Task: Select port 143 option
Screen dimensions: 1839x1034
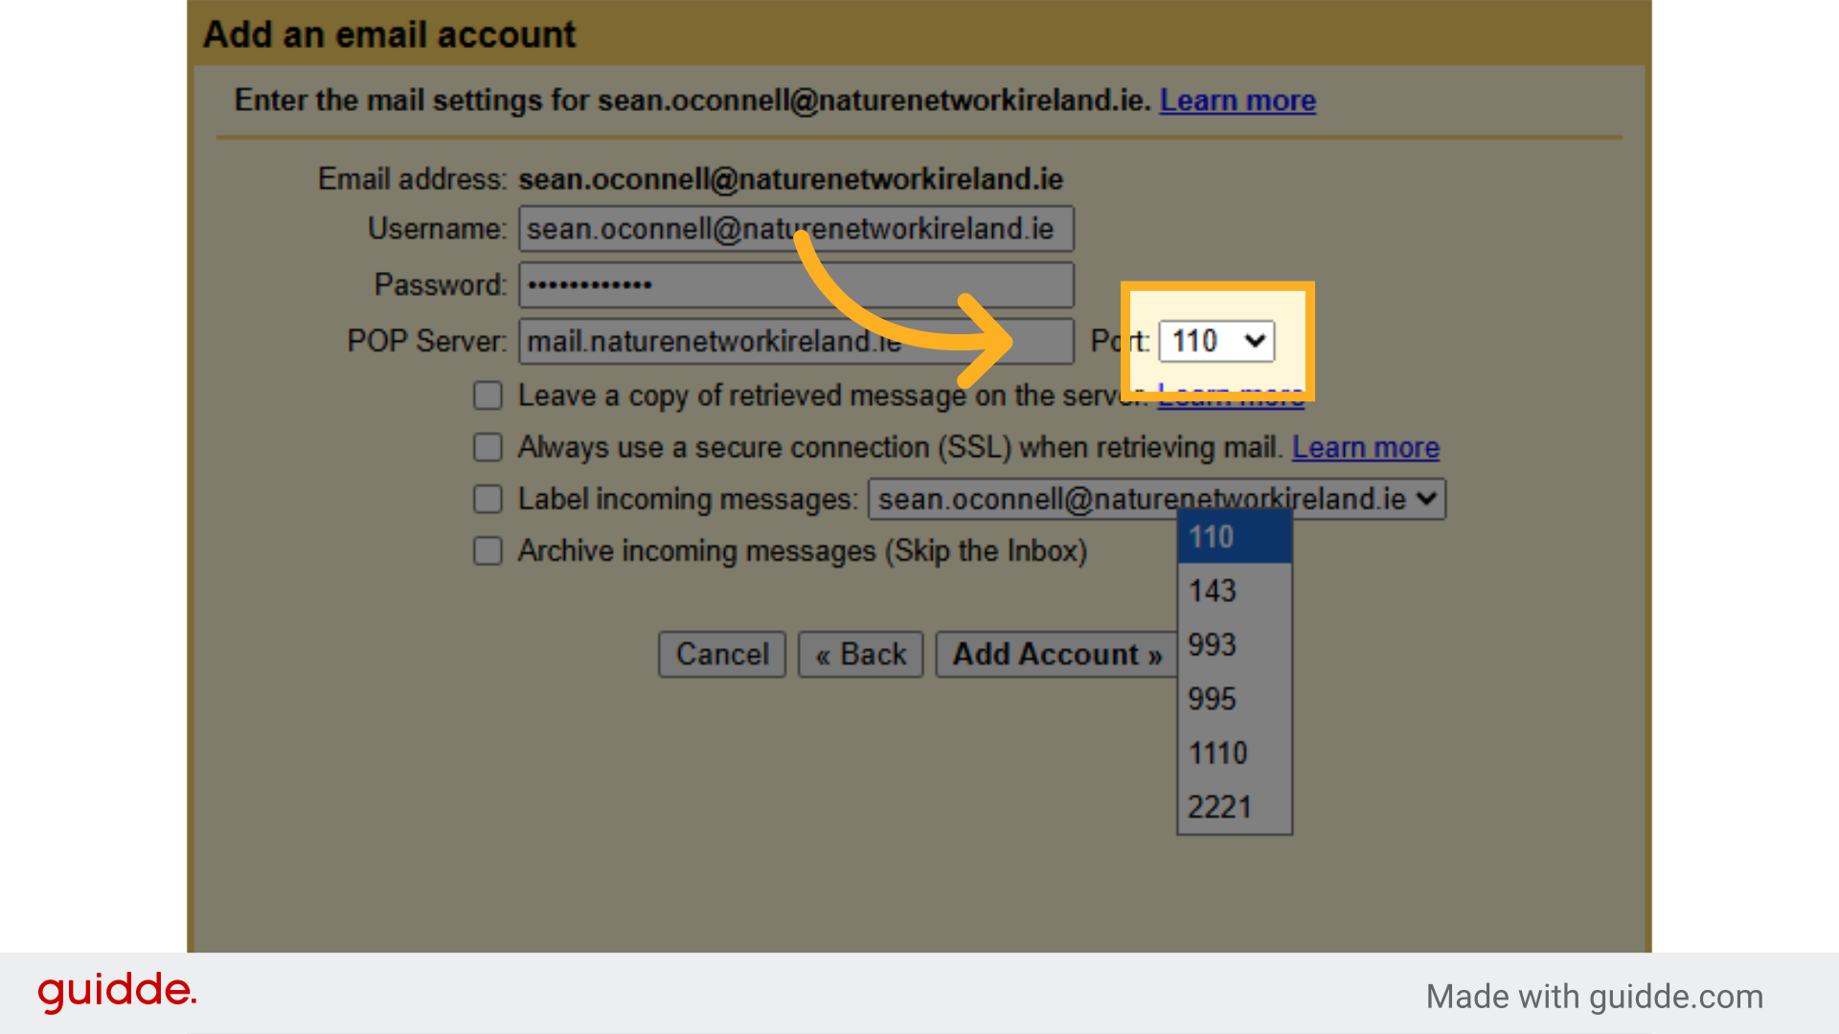Action: coord(1234,591)
